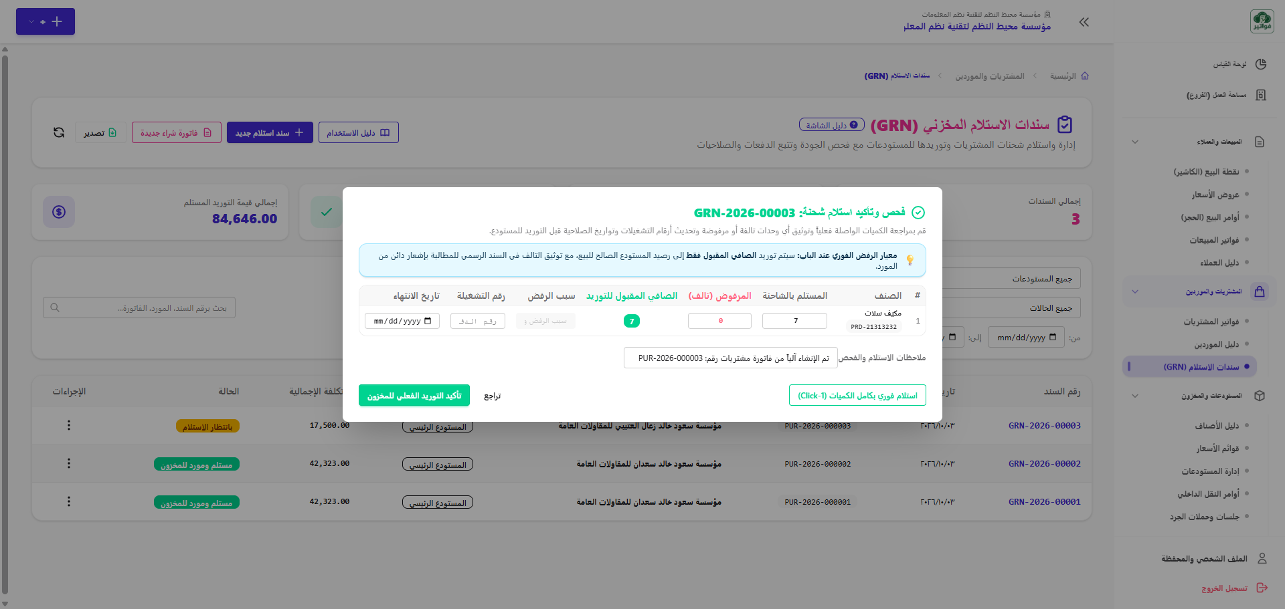This screenshot has height=609, width=1285.
Task: Select سندات الاستلام (GRN) menu item
Action: click(1189, 366)
